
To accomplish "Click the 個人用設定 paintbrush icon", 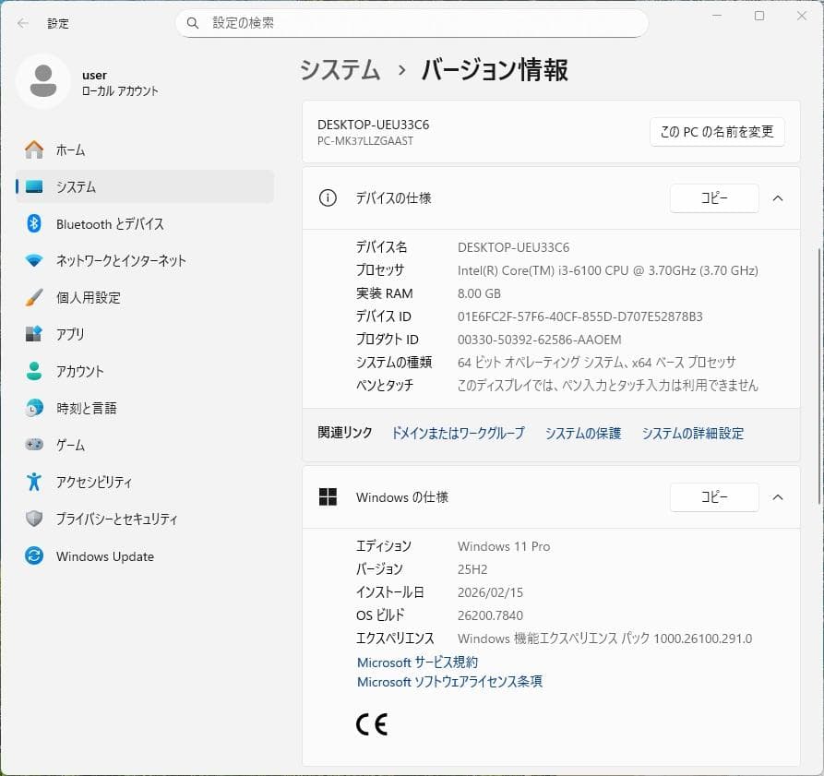I will (34, 297).
